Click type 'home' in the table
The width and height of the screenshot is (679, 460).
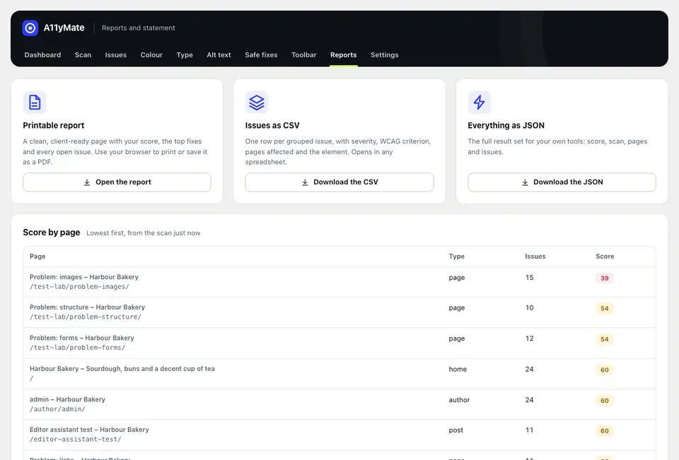point(458,369)
